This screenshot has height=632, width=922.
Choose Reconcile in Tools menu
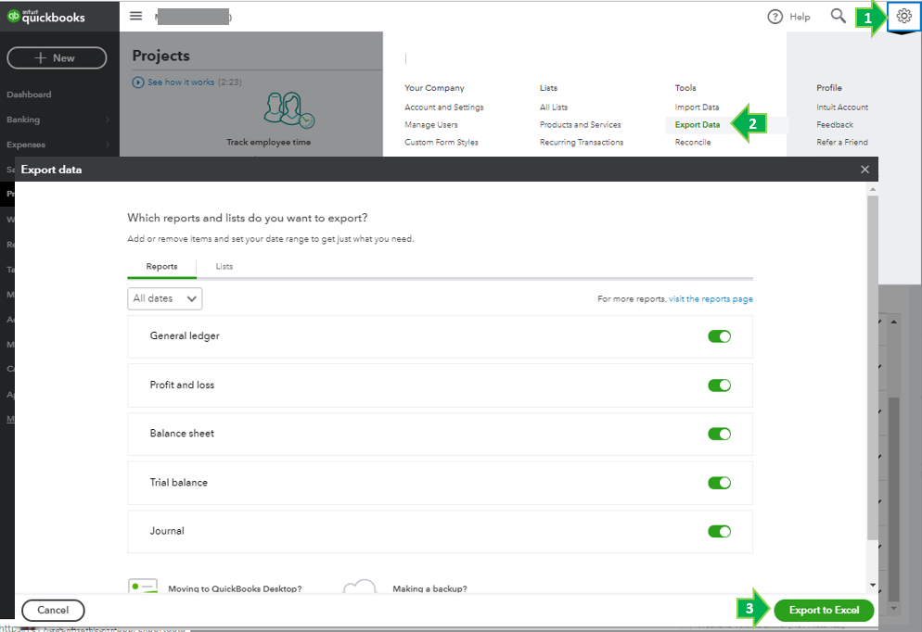click(693, 142)
